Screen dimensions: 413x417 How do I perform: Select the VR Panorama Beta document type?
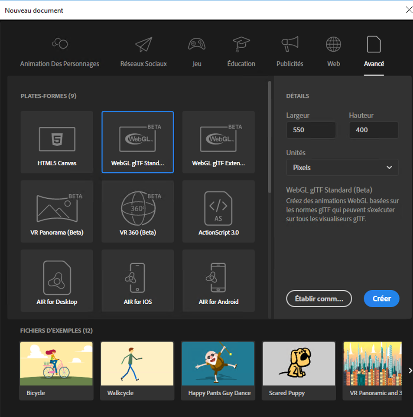56,211
